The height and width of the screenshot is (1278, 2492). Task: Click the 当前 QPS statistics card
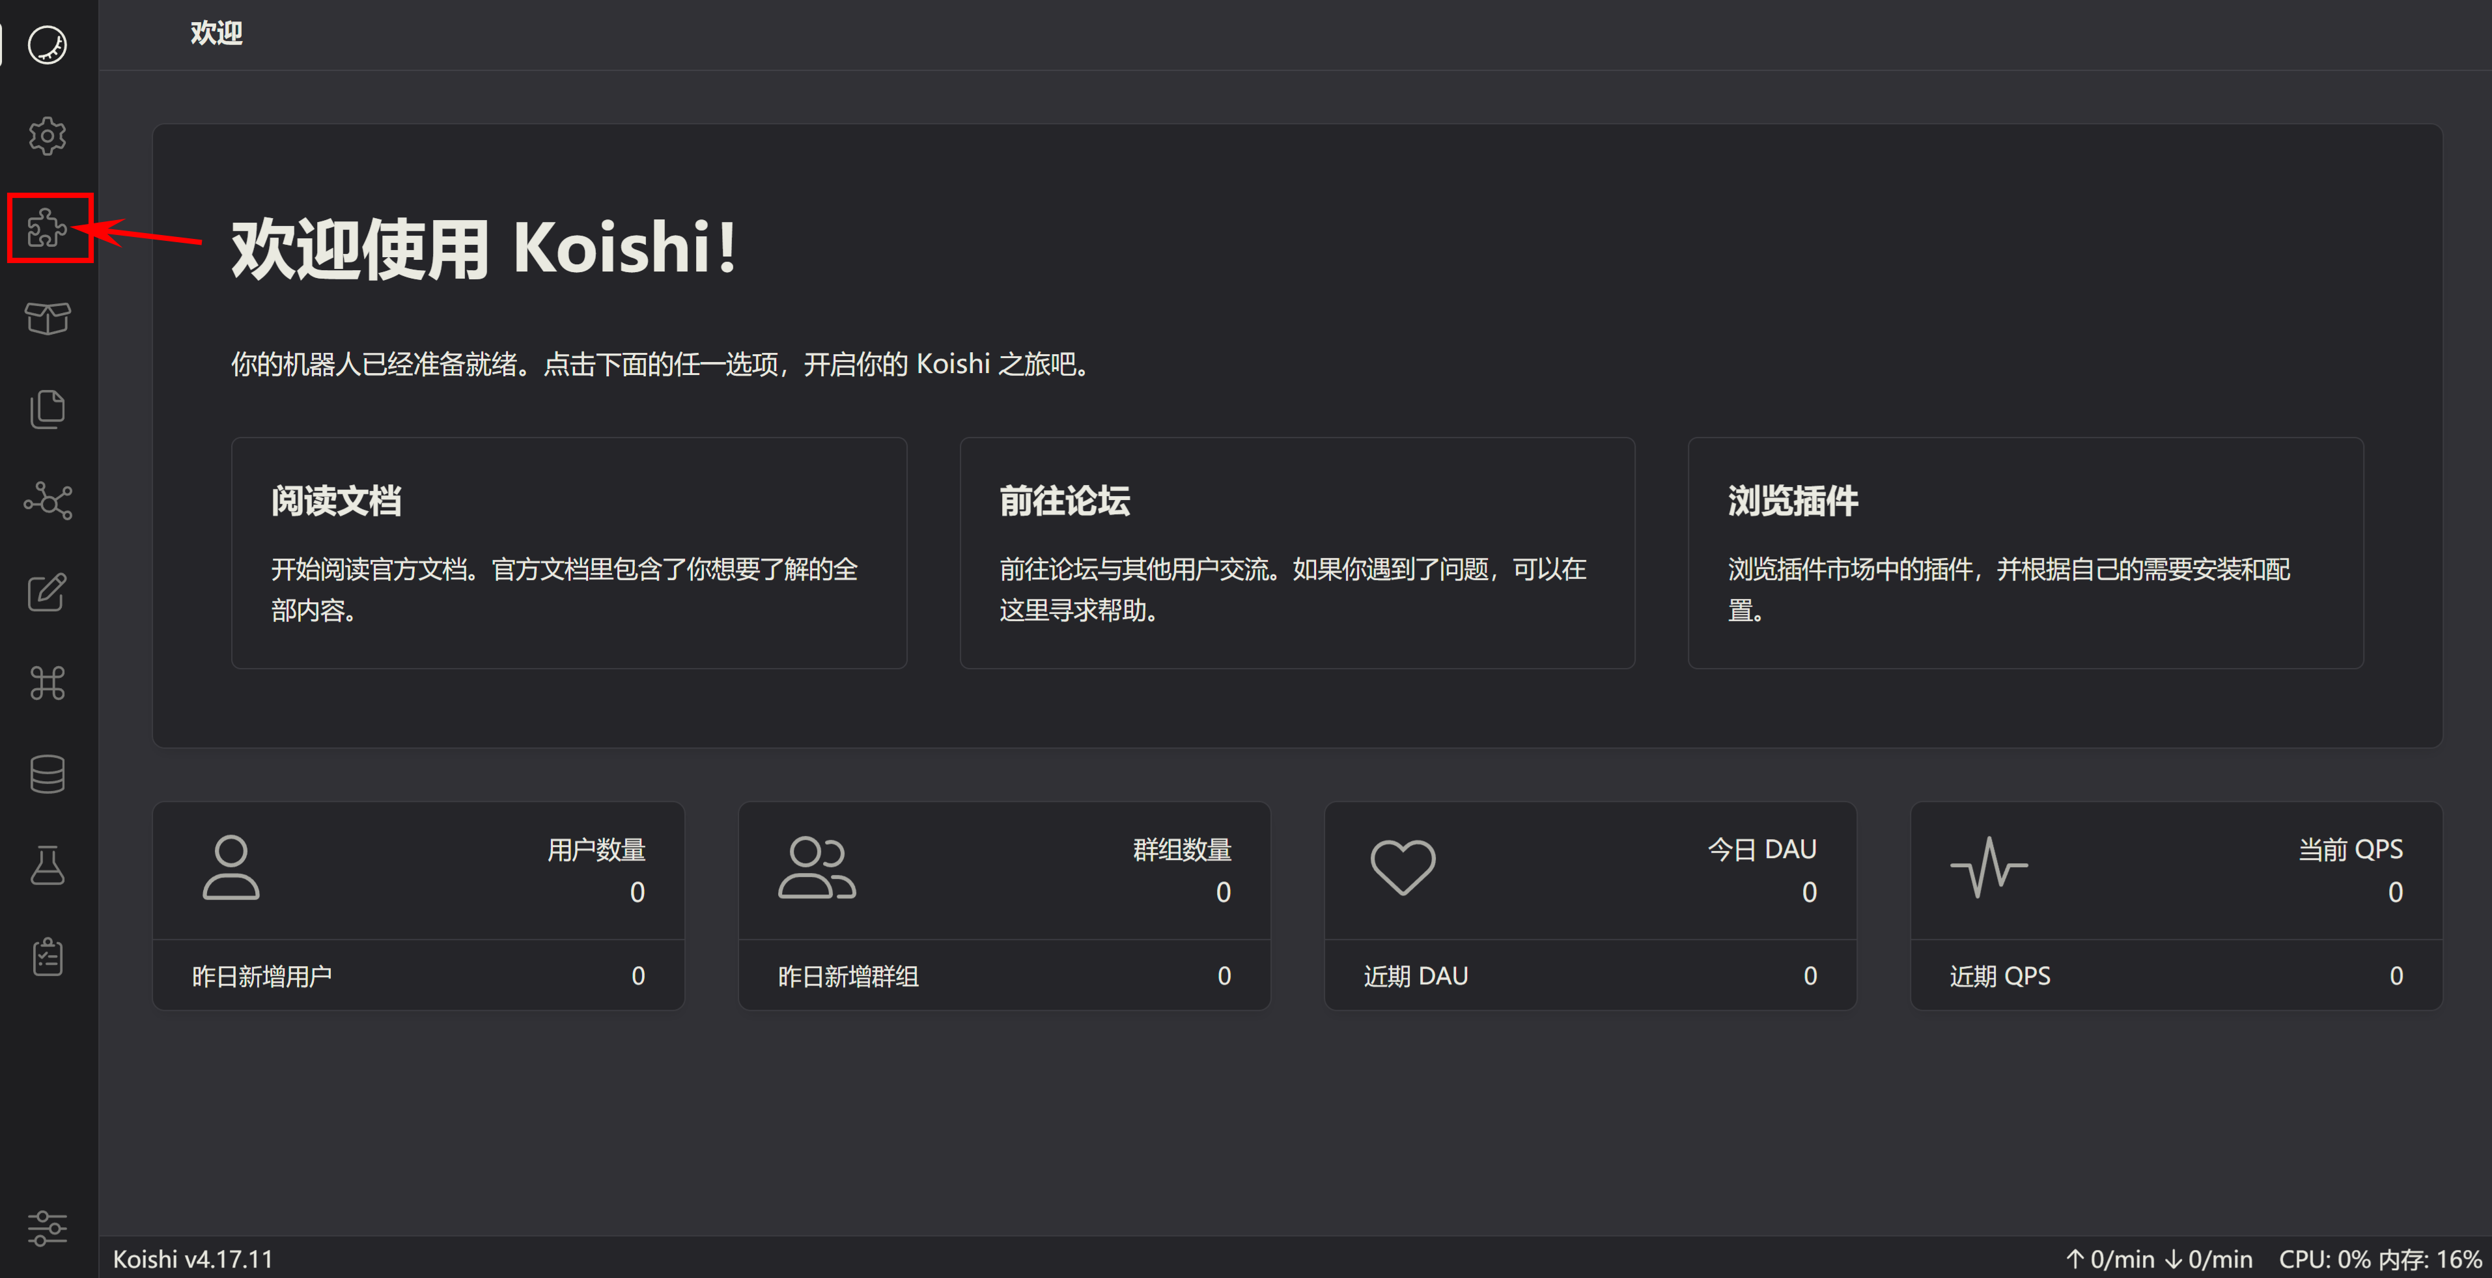coord(2176,906)
